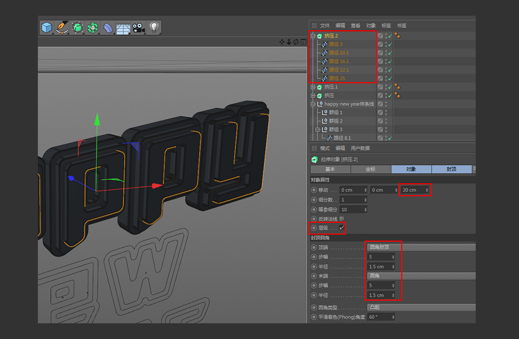The width and height of the screenshot is (519, 339).
Task: Click the green Y axis arrow
Action: tap(97, 119)
